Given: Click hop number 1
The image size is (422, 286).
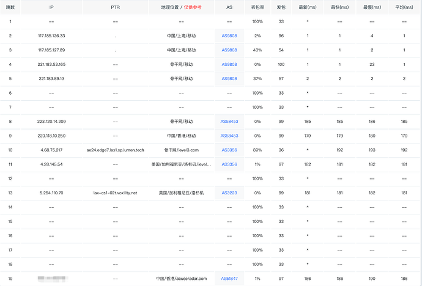Looking at the screenshot, I should click(10, 21).
